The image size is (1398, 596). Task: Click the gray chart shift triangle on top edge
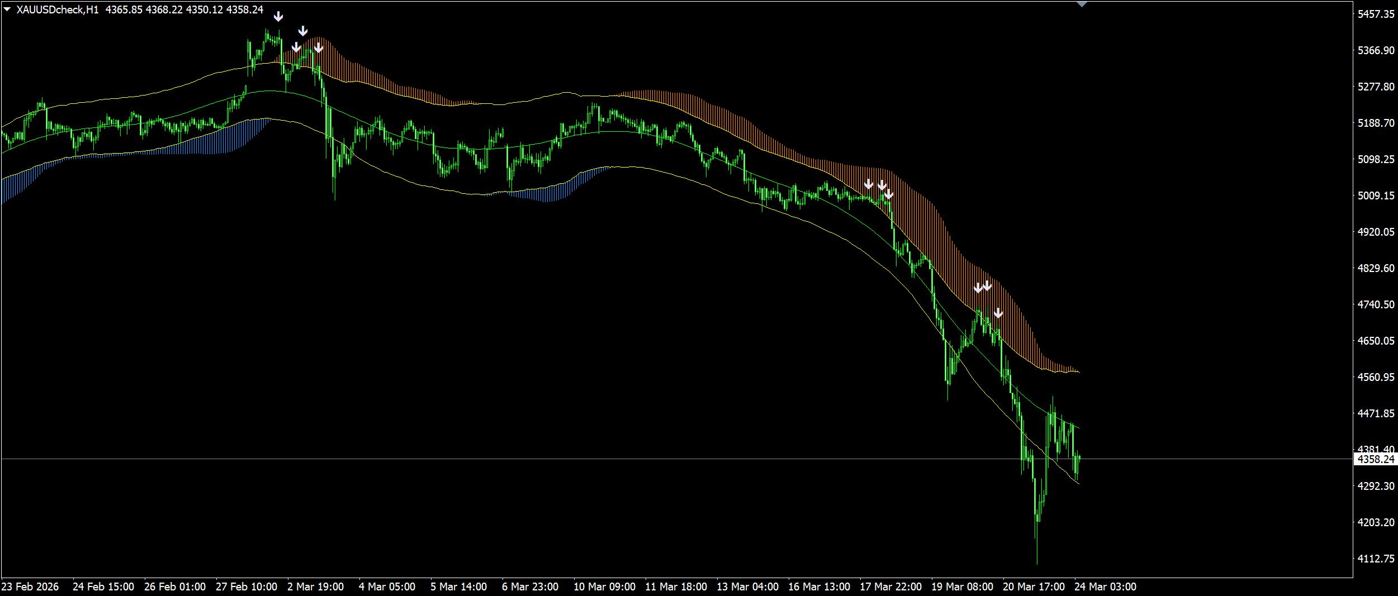coord(1082,4)
